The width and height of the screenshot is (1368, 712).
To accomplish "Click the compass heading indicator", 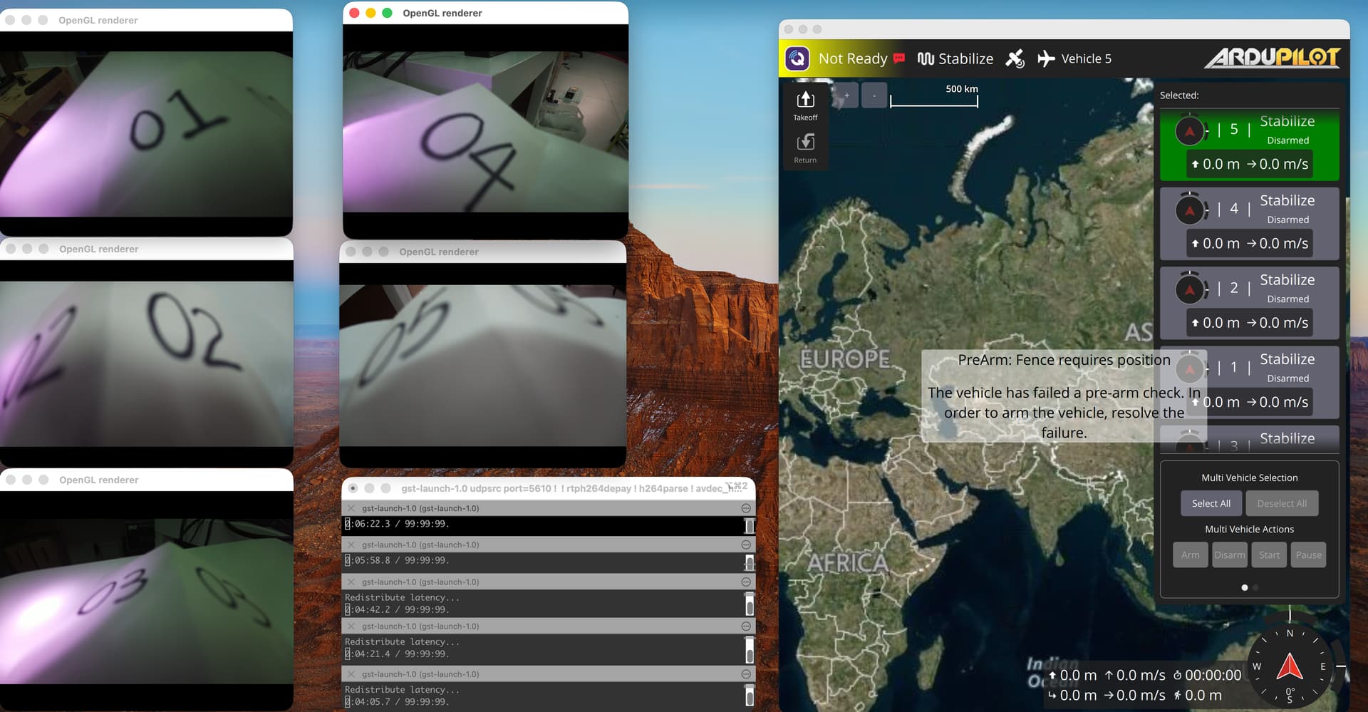I will click(x=1289, y=668).
